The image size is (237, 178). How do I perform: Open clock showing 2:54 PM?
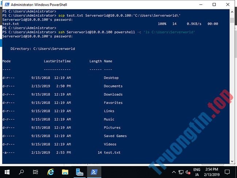[211, 172]
